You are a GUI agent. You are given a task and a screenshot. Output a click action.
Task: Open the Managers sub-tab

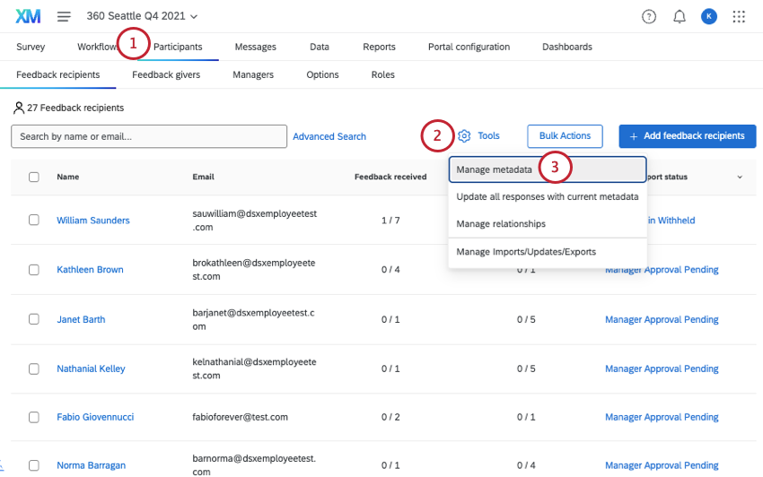point(253,74)
